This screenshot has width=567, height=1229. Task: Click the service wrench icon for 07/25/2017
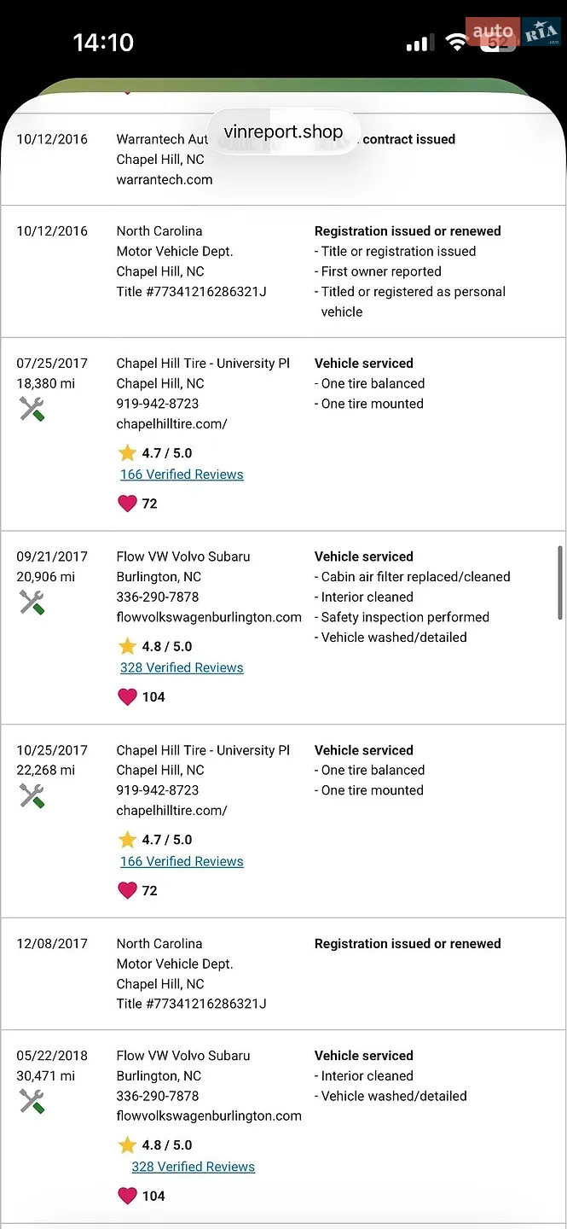[32, 410]
